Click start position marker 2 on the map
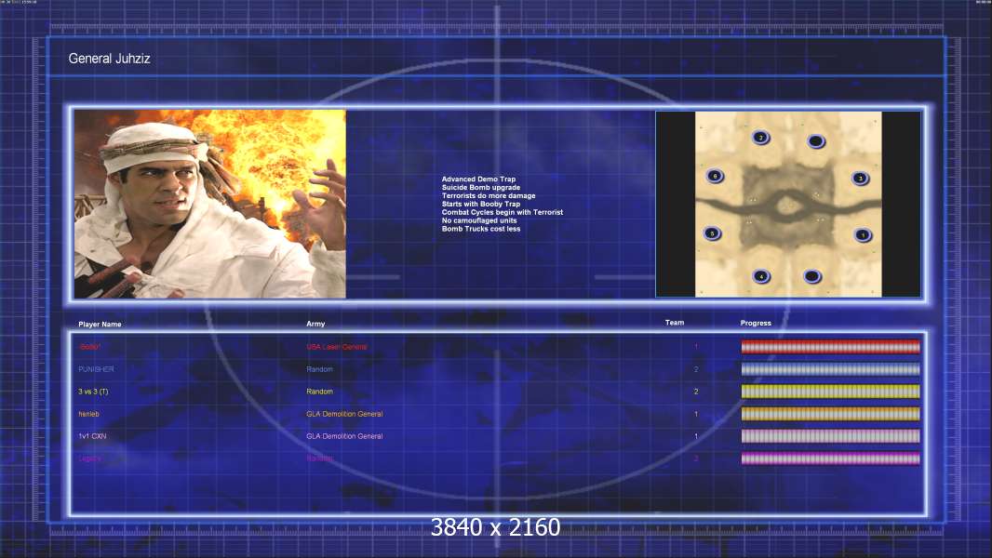 point(761,137)
